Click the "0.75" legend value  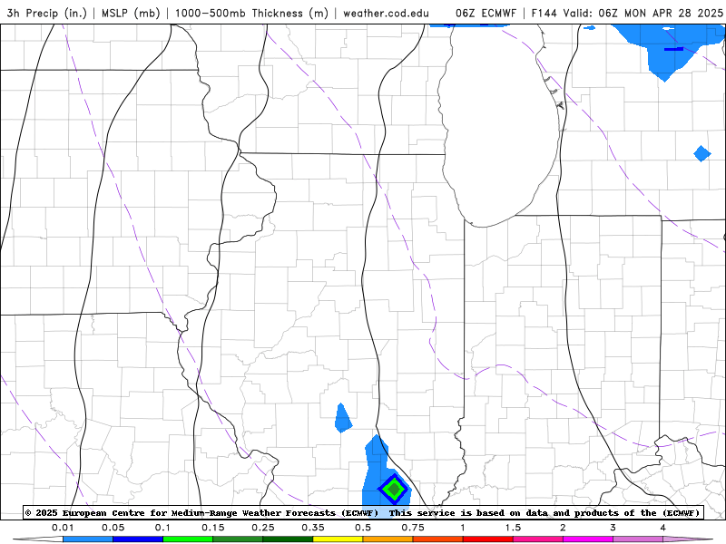[413, 528]
